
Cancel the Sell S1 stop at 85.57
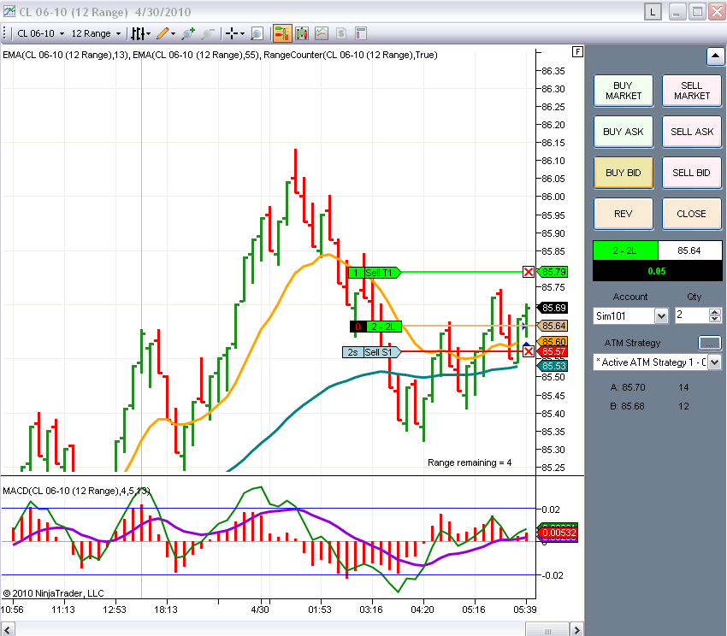point(528,351)
